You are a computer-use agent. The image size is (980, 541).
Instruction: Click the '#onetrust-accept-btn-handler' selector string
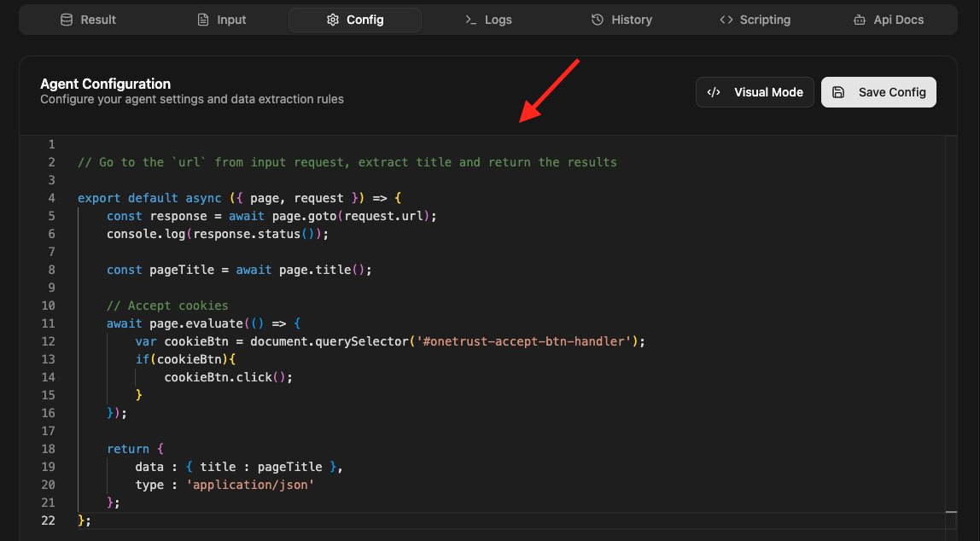click(x=523, y=341)
